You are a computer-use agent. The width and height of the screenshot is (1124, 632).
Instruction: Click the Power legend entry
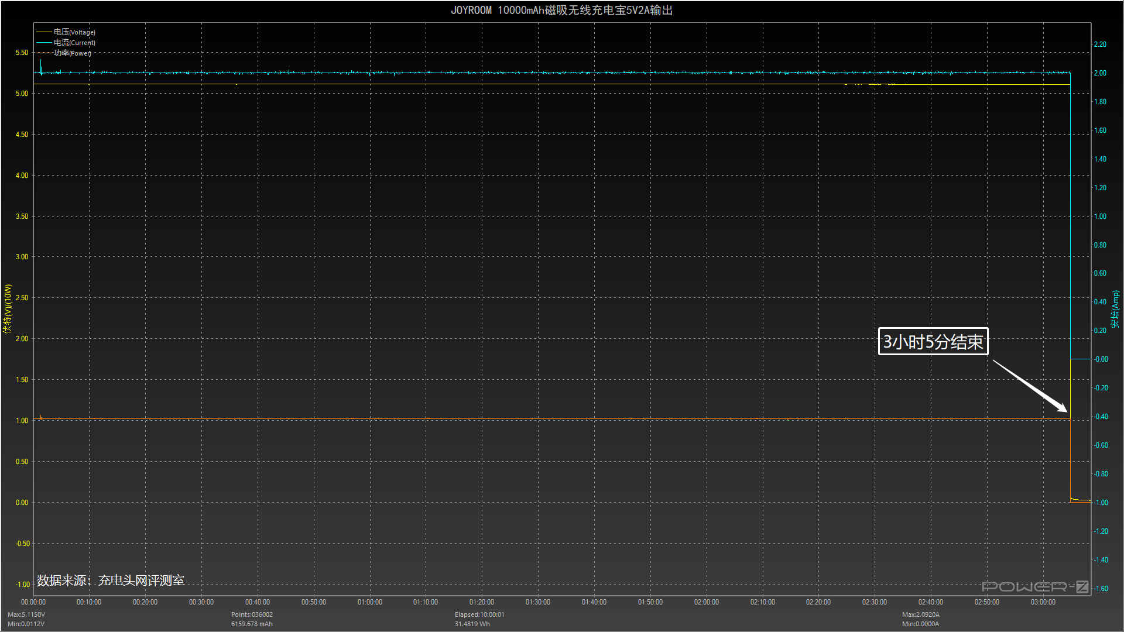(72, 53)
